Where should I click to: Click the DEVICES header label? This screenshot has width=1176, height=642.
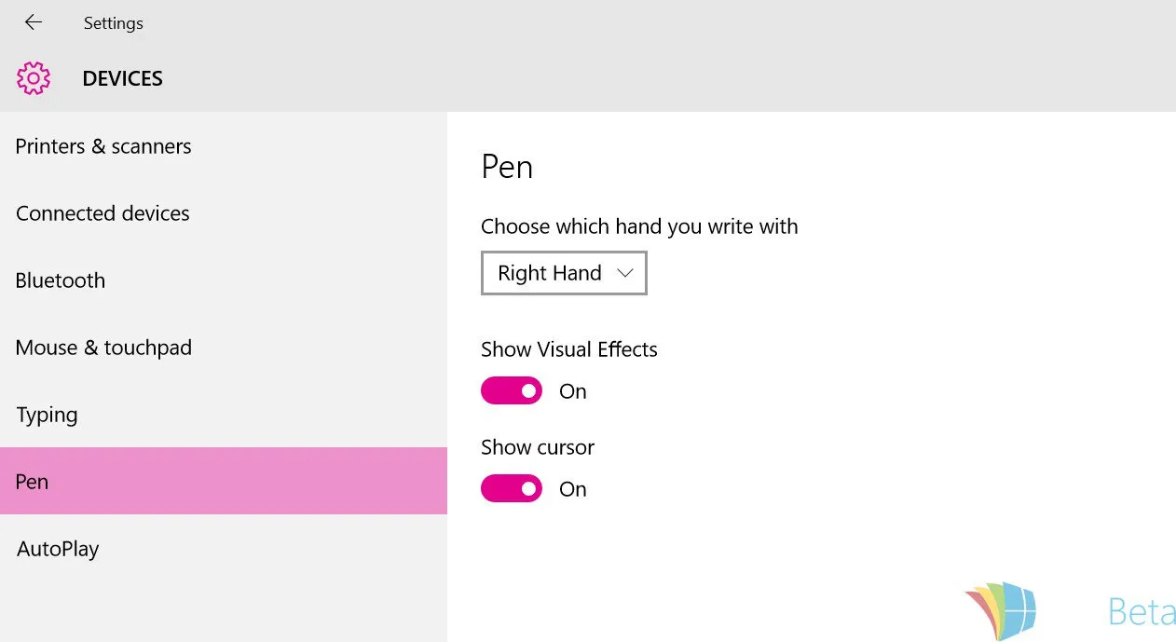(123, 79)
